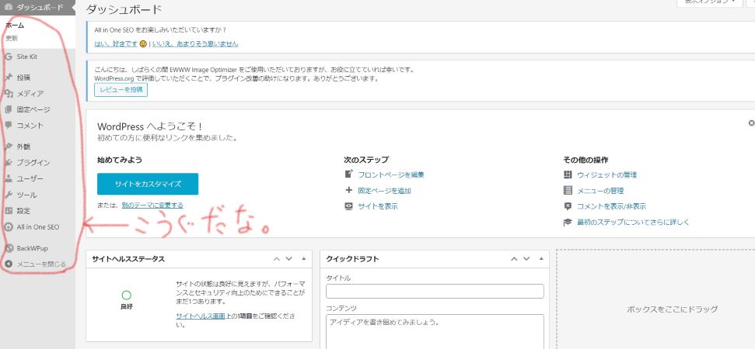Click the green 良好 health status circle

[126, 295]
